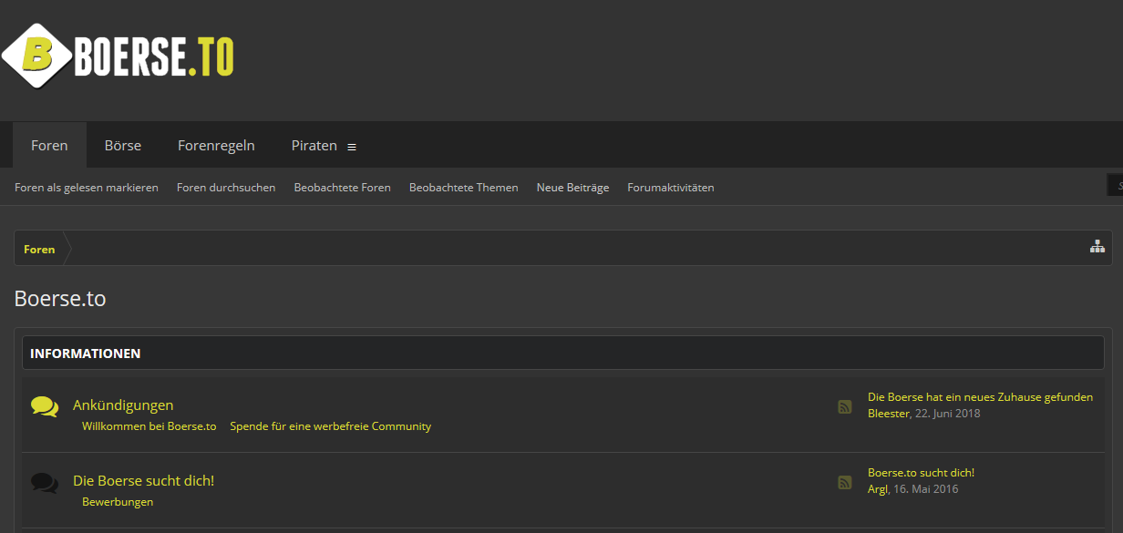Screen dimensions: 1123x533
Task: Click Foren als gelesen markieren
Action: tap(87, 188)
